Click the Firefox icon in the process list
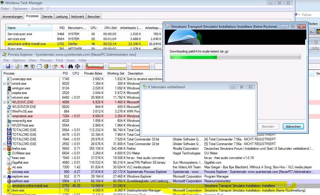Image resolution: width=320 pixels, height=195 pixels. pyautogui.click(x=9, y=149)
